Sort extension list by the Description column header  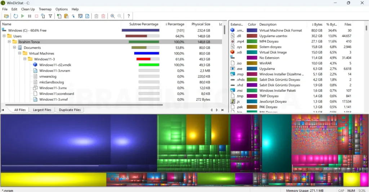coord(283,24)
